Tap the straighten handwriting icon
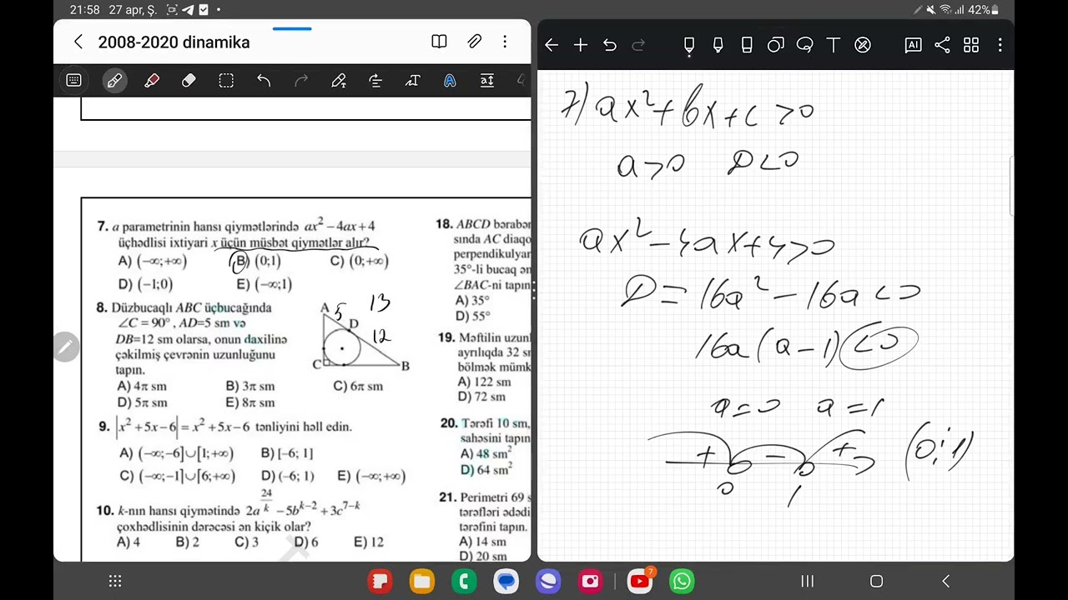This screenshot has width=1068, height=600. pyautogui.click(x=375, y=81)
